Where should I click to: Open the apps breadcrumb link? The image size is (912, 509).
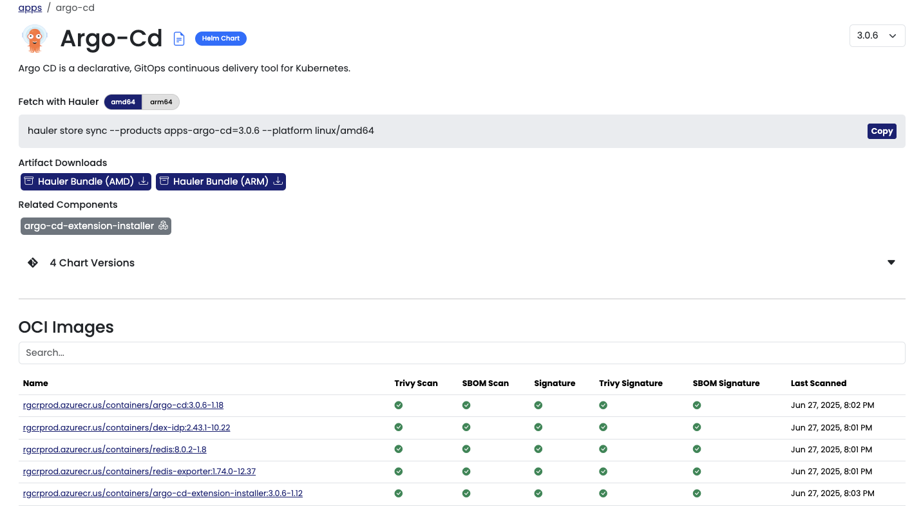click(x=30, y=8)
